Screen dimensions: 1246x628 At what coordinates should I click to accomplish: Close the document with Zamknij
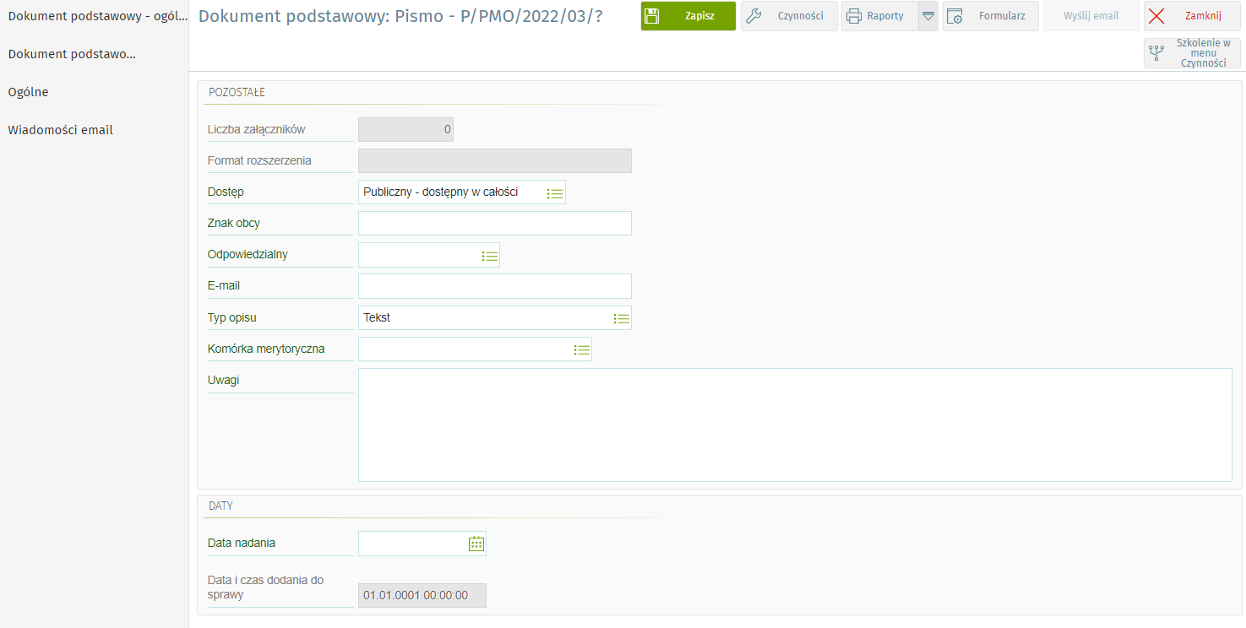pyautogui.click(x=1191, y=16)
